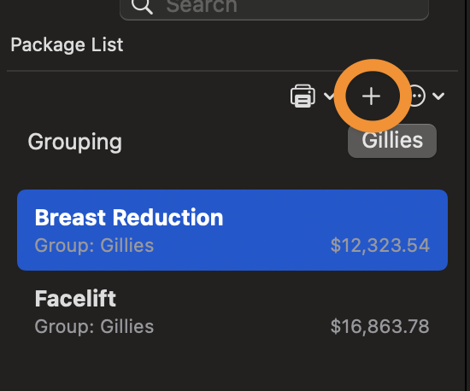This screenshot has width=470, height=391.
Task: Click the printer icon
Action: click(303, 96)
